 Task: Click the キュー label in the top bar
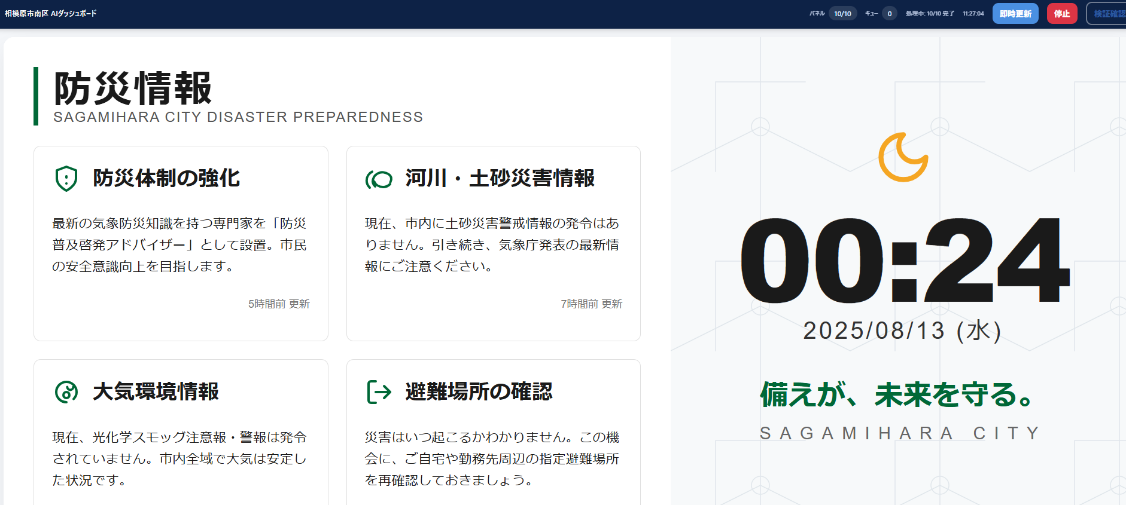[871, 14]
